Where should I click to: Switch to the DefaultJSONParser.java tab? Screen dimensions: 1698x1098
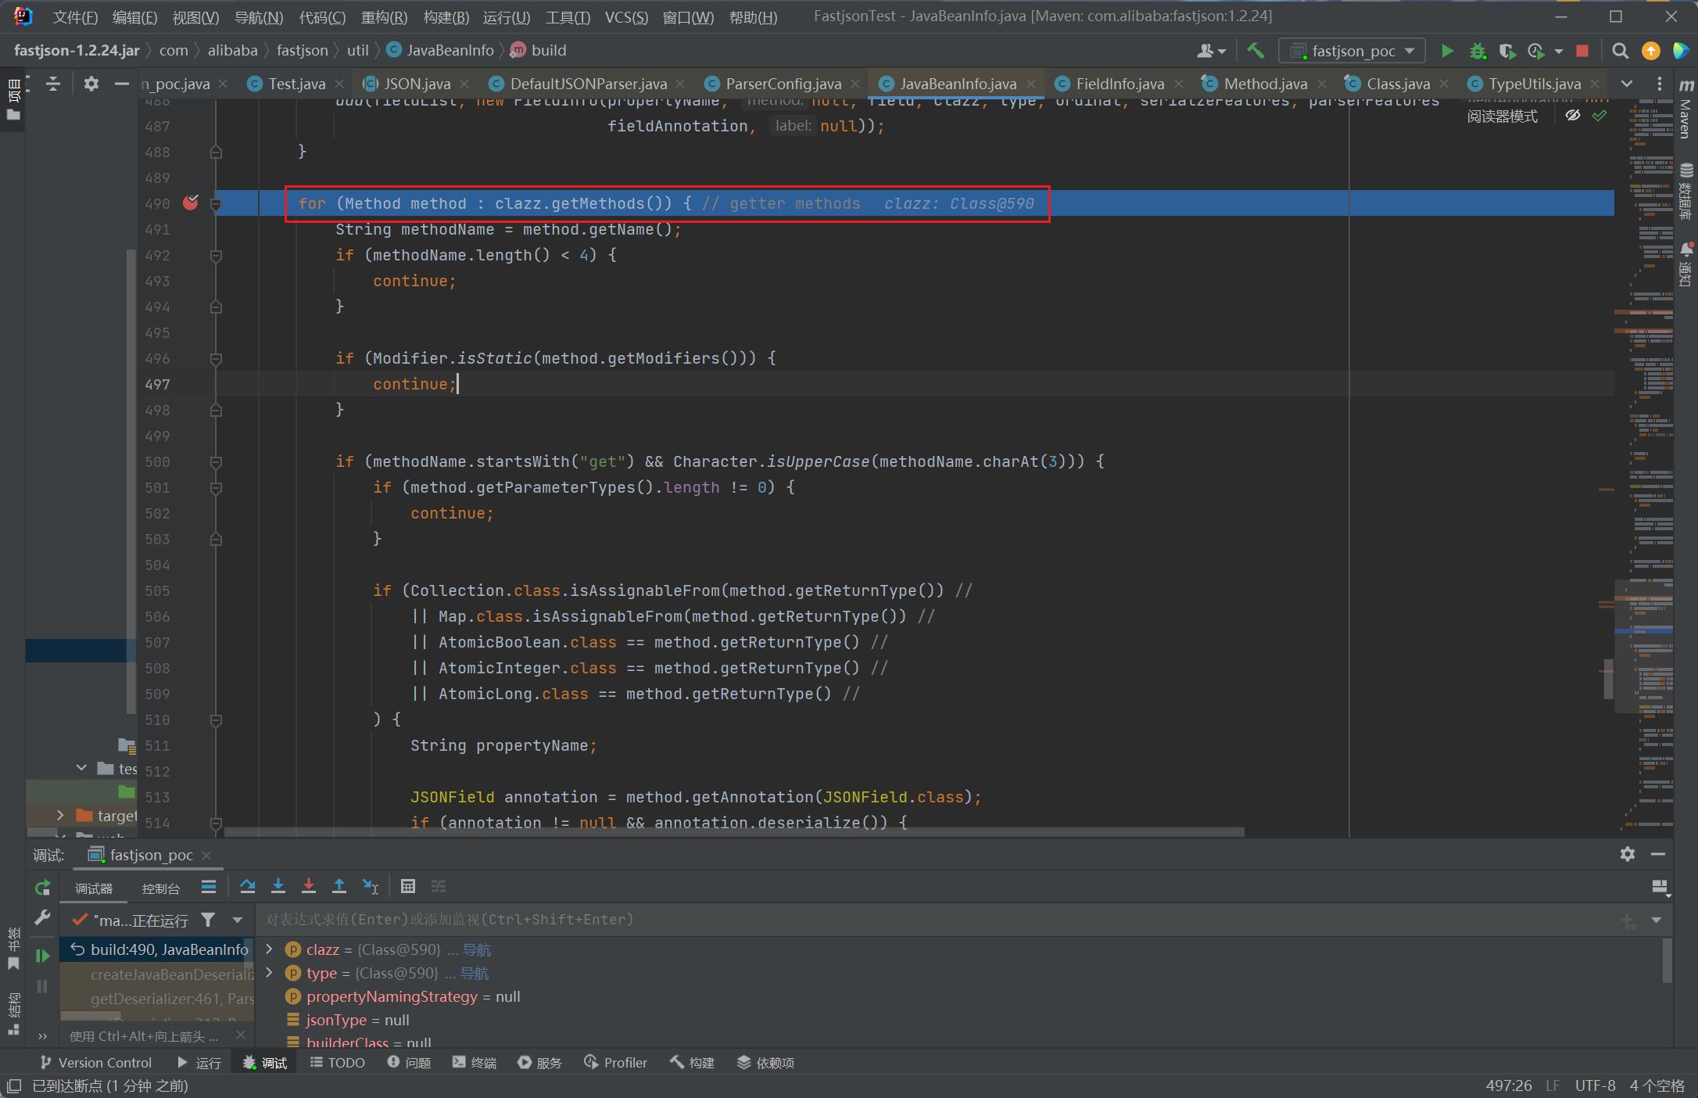tap(587, 84)
